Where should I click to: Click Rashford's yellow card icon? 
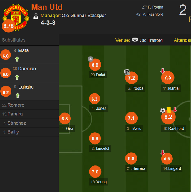tap(169, 110)
